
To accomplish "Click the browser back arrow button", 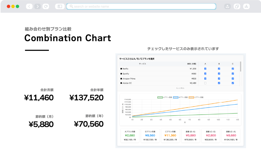I will coord(29,6).
